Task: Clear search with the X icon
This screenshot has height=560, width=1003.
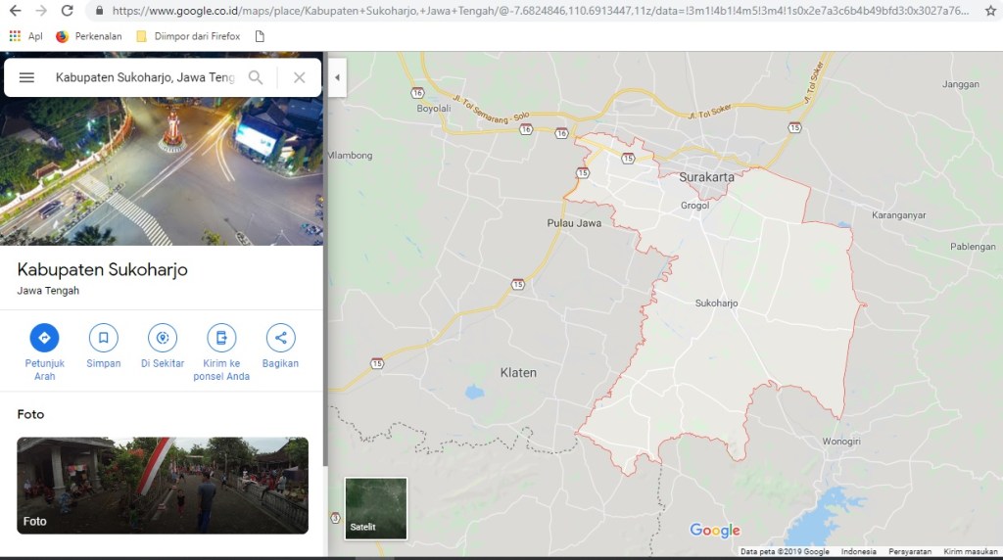Action: 300,77
